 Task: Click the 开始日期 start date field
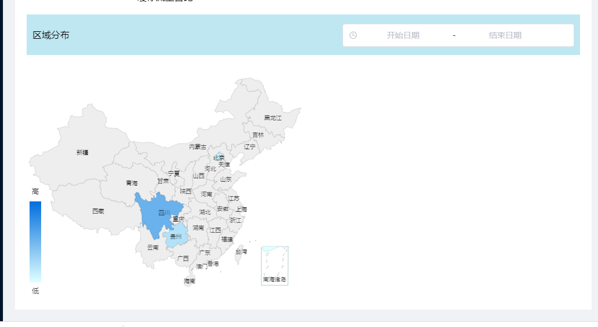tap(403, 35)
